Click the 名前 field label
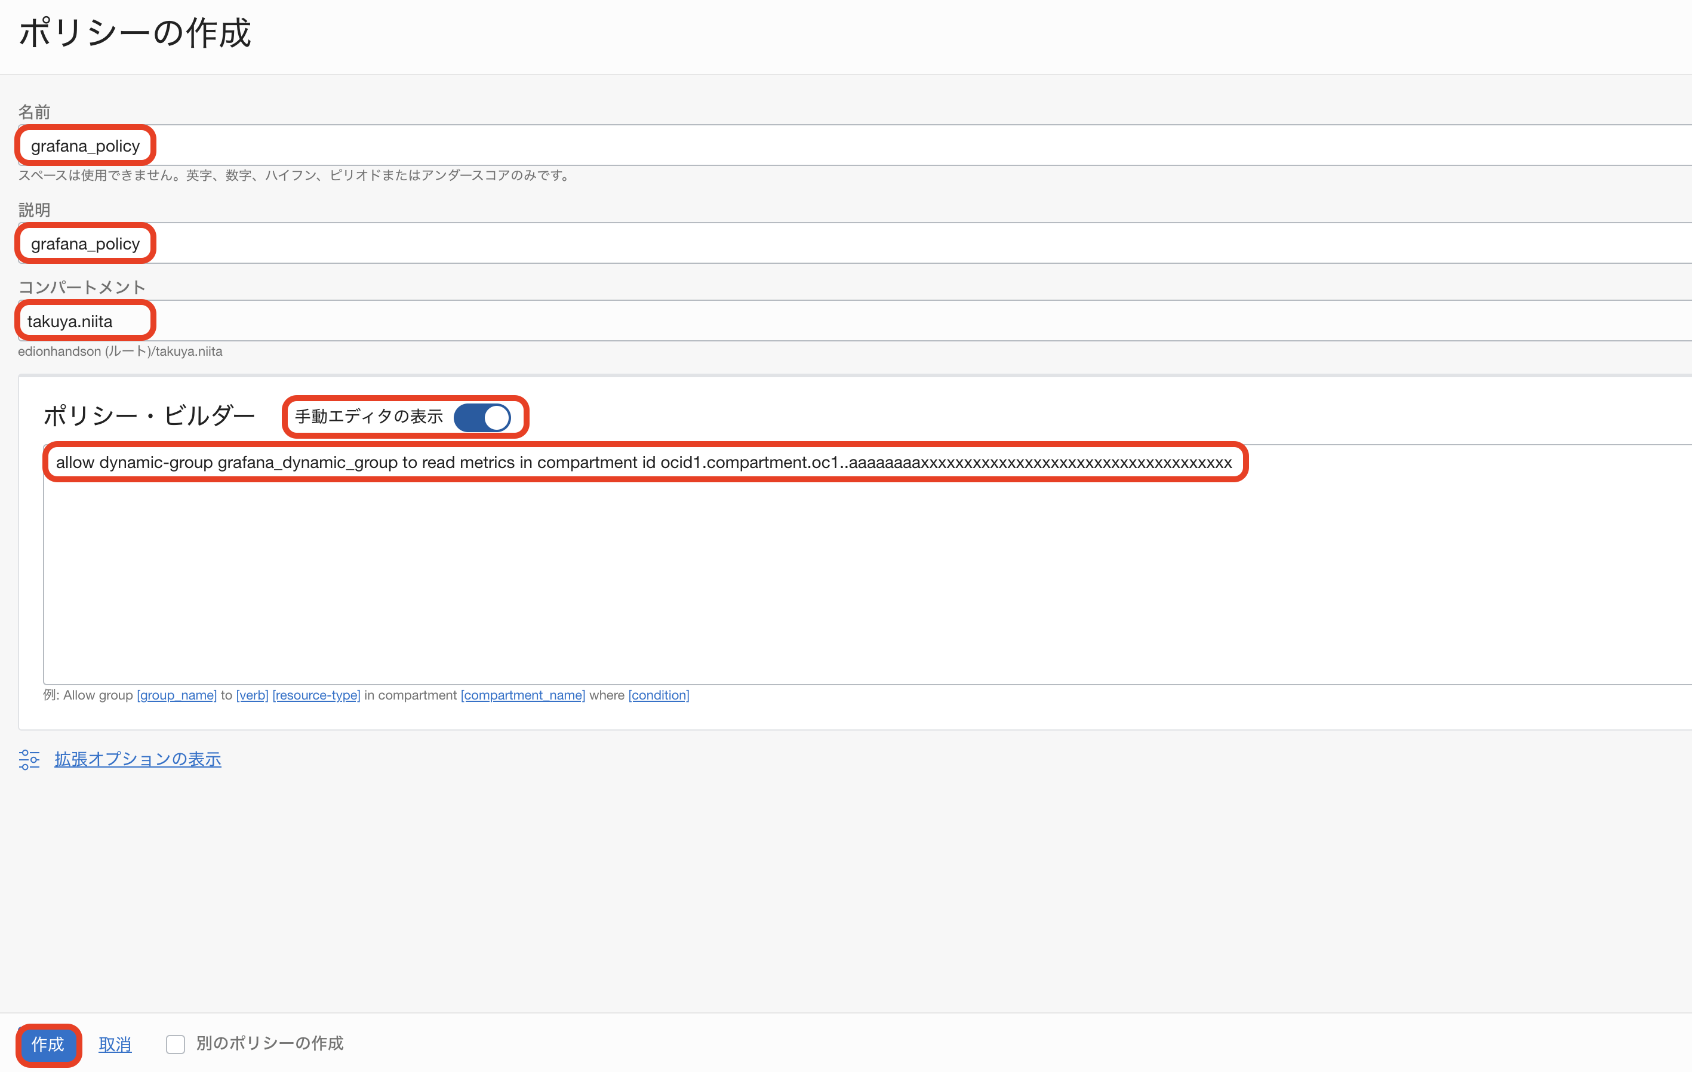 click(33, 112)
